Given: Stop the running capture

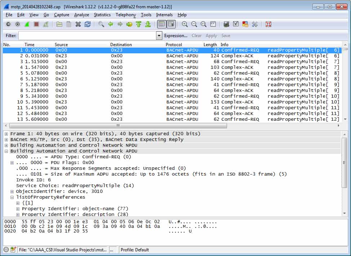Looking at the screenshot, I should [37, 24].
